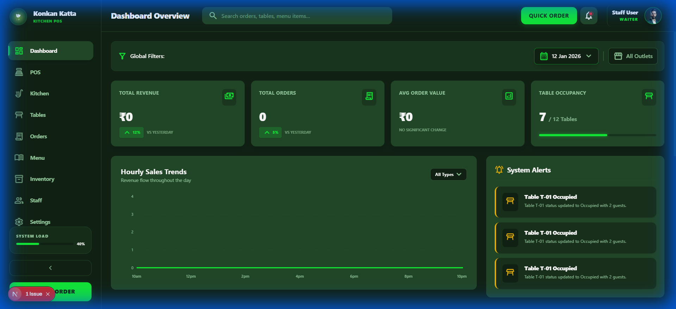Viewport: 676px width, 309px height.
Task: Click the Total Orders receipt icon
Action: click(369, 96)
